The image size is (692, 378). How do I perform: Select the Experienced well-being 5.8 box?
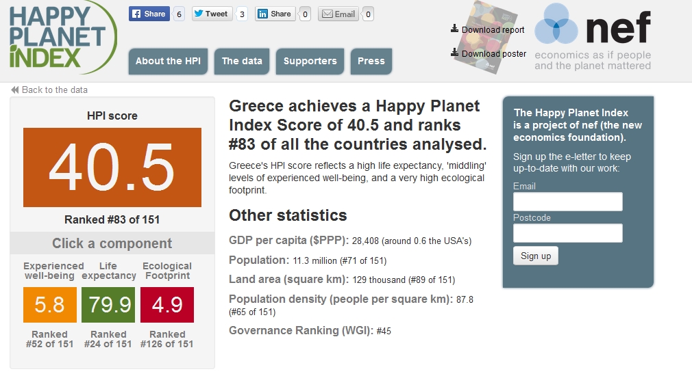tap(50, 304)
